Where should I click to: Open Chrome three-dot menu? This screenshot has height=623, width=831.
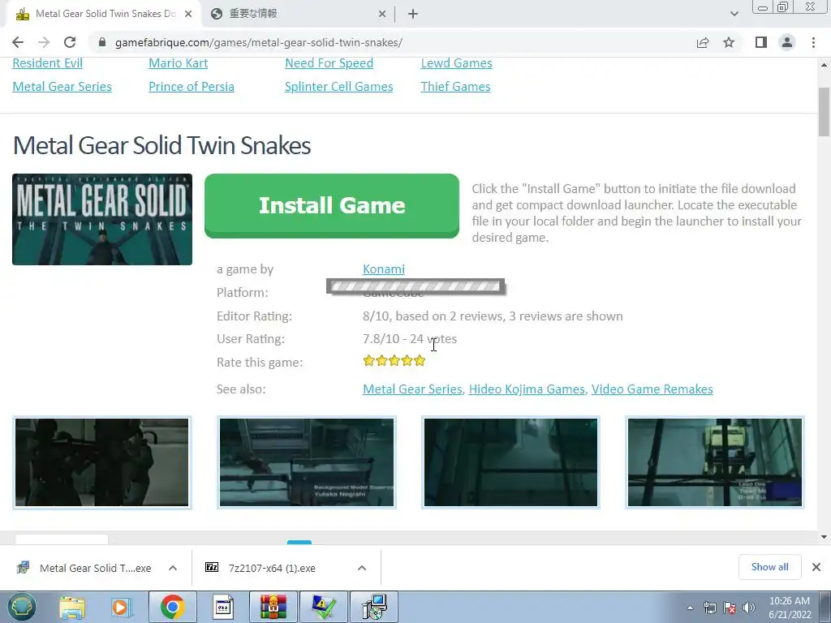(813, 42)
